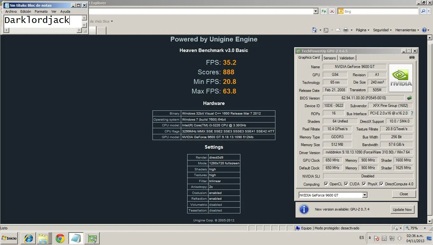Open Notepad's Ayuda menu

point(65,11)
